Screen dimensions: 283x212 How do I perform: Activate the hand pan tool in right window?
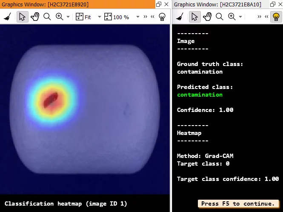[x=207, y=17]
